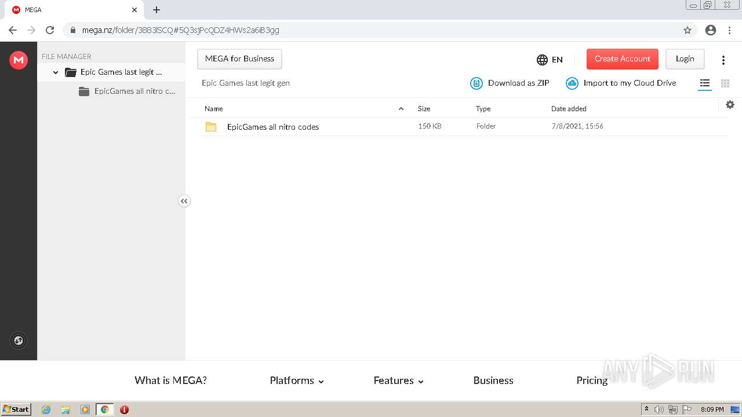Click folder icon of EpicGames all nitro codes row

point(211,127)
